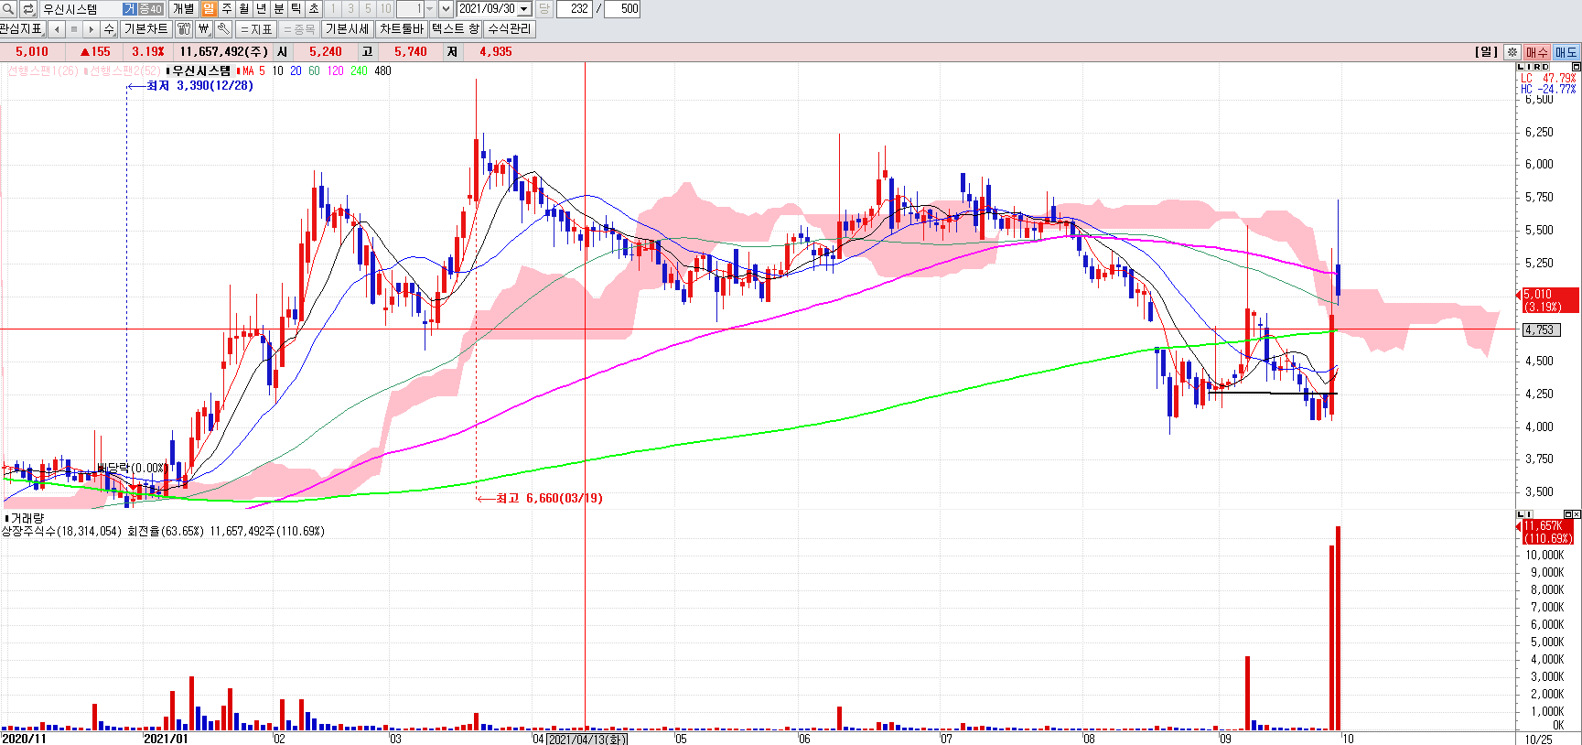Switch chart to 초 second period
This screenshot has height=745, width=1582.
[314, 9]
